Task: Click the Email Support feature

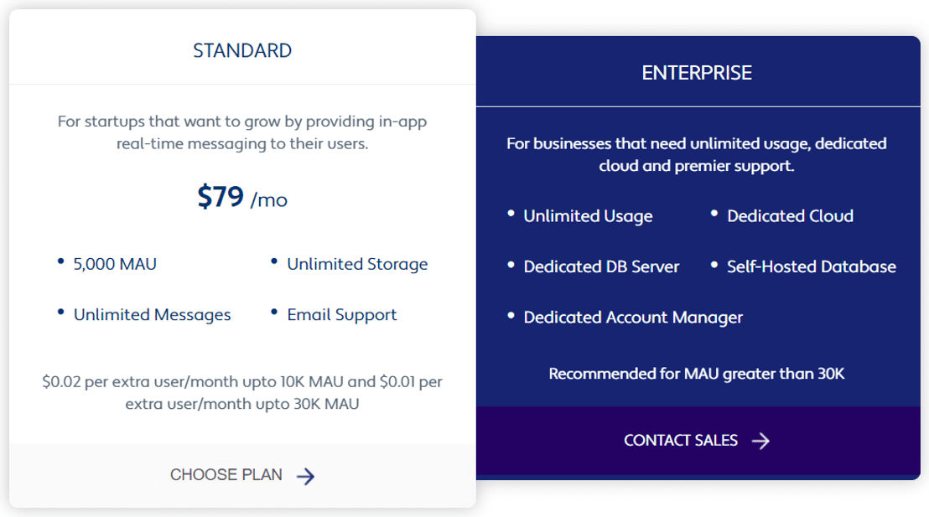Action: point(342,315)
